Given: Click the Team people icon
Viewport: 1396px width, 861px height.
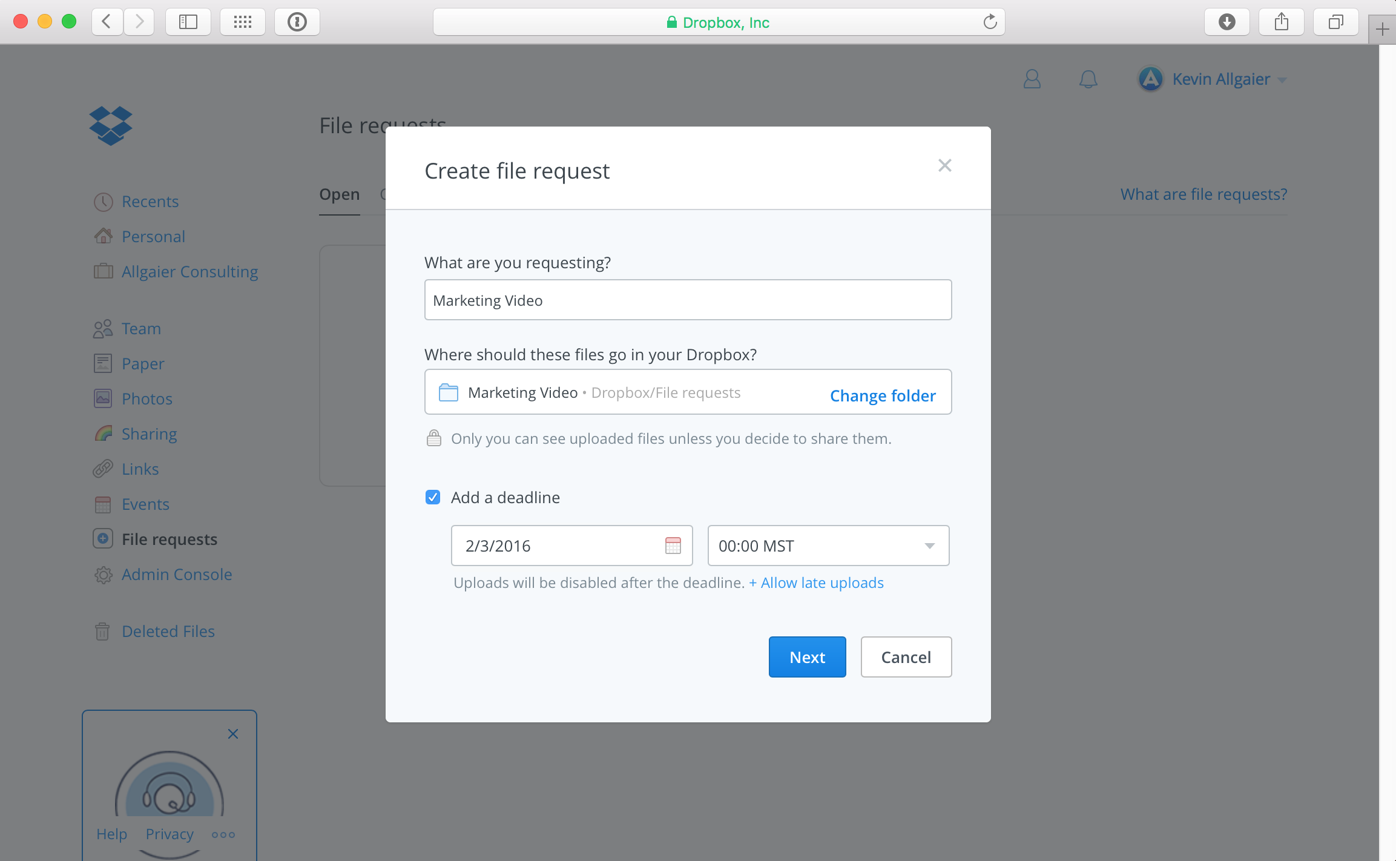Looking at the screenshot, I should click(x=103, y=329).
